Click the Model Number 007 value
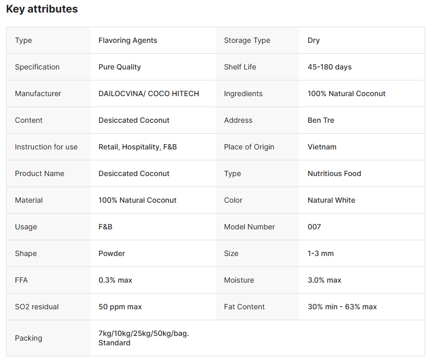Image resolution: width=432 pixels, height=361 pixels. click(x=314, y=227)
